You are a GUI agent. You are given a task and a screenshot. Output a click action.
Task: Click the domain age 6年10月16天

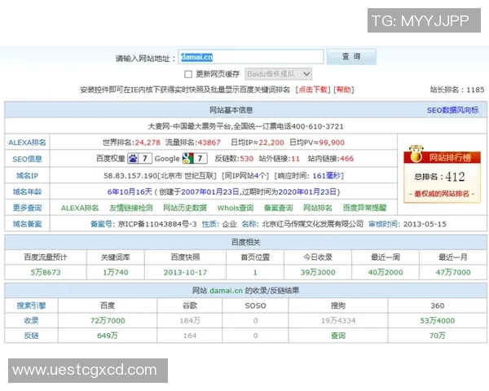(x=130, y=191)
